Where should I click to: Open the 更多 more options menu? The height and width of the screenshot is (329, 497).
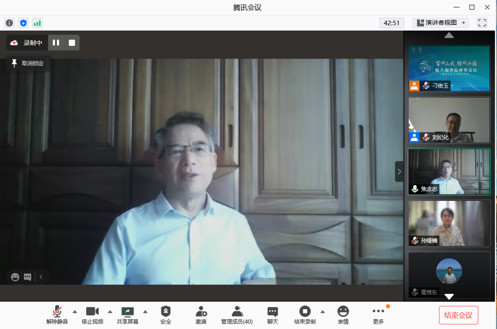click(x=378, y=315)
